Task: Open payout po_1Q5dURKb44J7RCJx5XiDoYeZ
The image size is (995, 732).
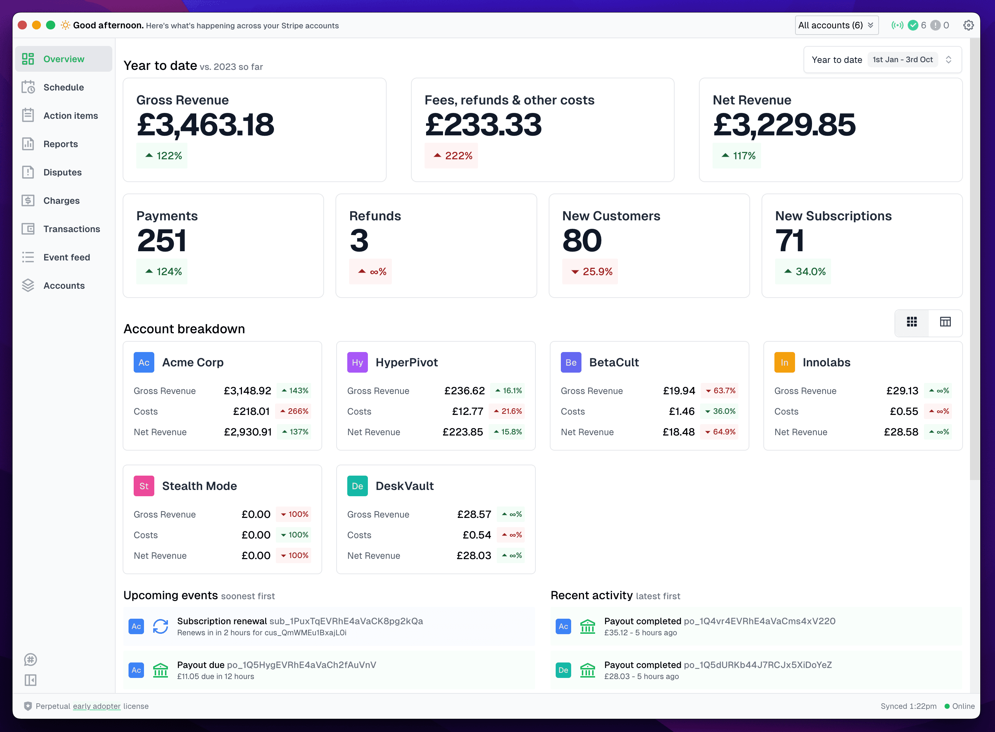Action: click(758, 665)
